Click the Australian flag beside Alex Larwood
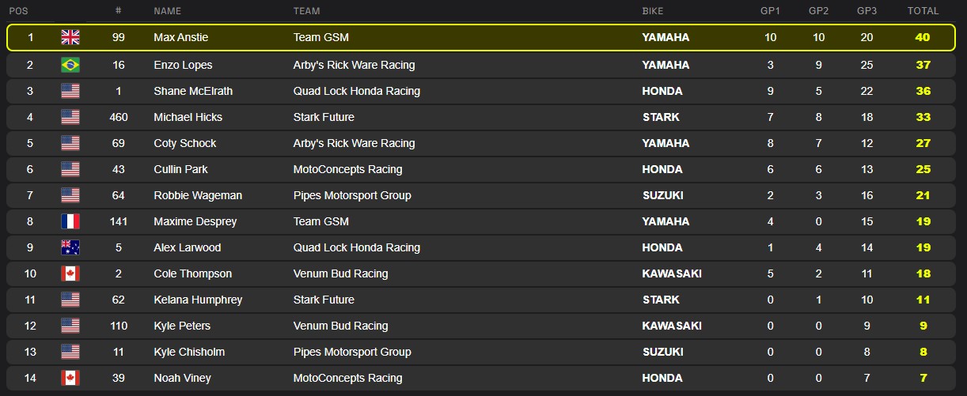967x396 pixels. [x=70, y=247]
